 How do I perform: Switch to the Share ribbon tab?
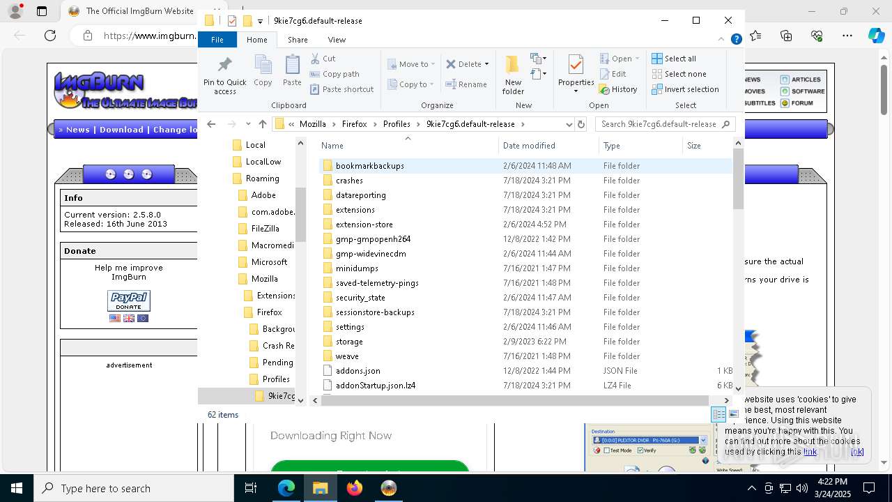coord(298,40)
